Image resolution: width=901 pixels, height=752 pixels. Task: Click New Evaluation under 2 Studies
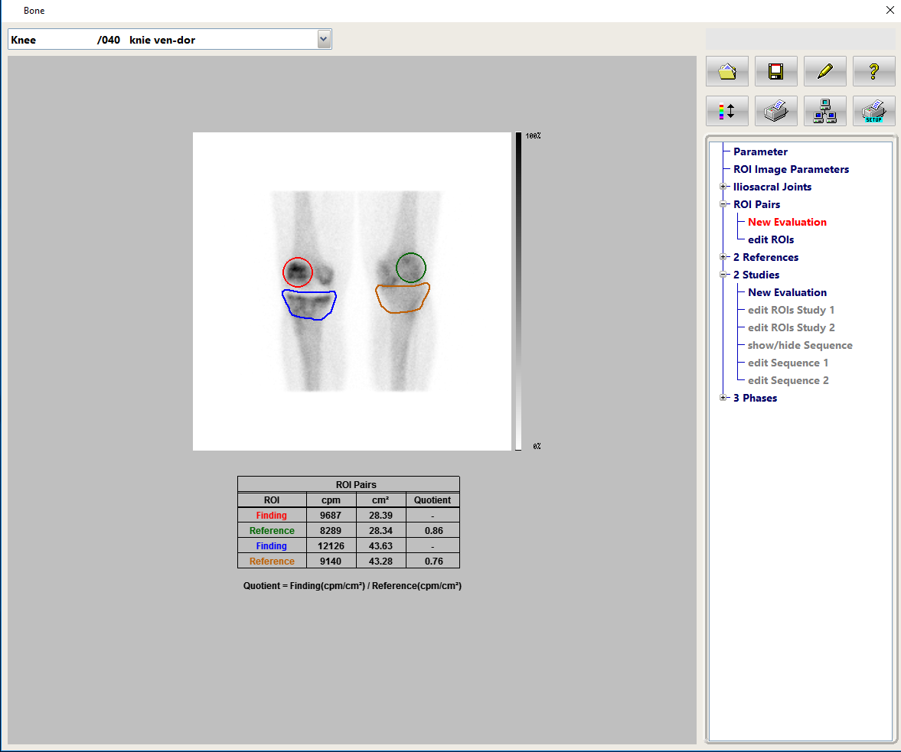tap(787, 292)
